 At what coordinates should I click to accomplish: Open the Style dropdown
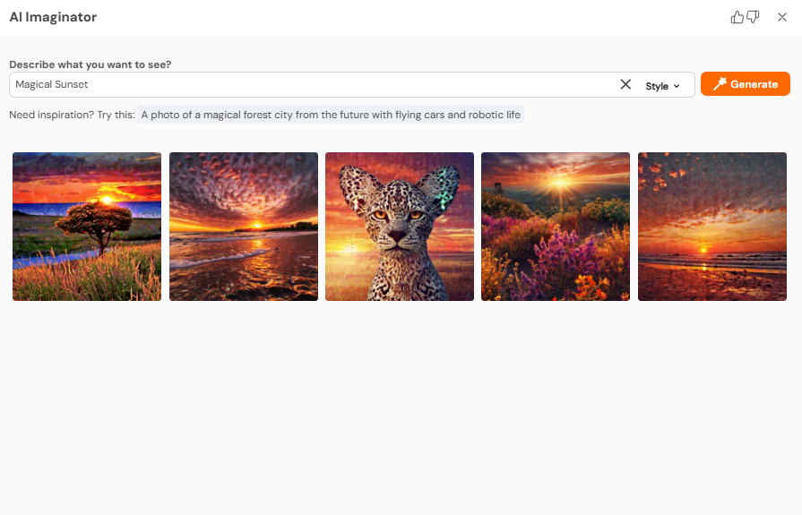coord(662,86)
